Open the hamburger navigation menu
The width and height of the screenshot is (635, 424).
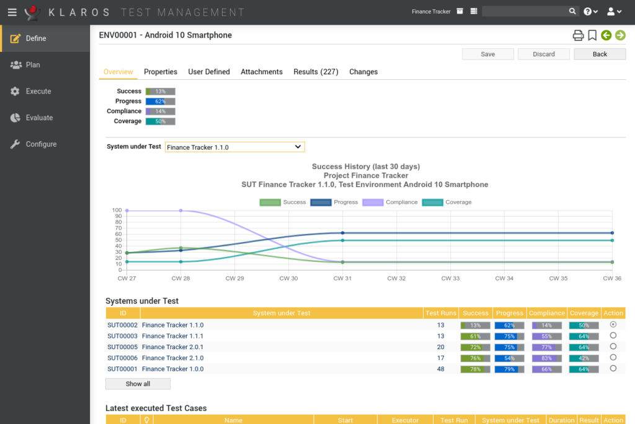click(x=12, y=12)
